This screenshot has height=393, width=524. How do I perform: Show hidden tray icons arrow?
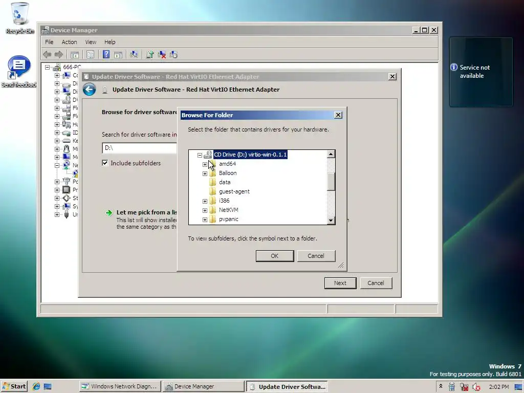441,386
